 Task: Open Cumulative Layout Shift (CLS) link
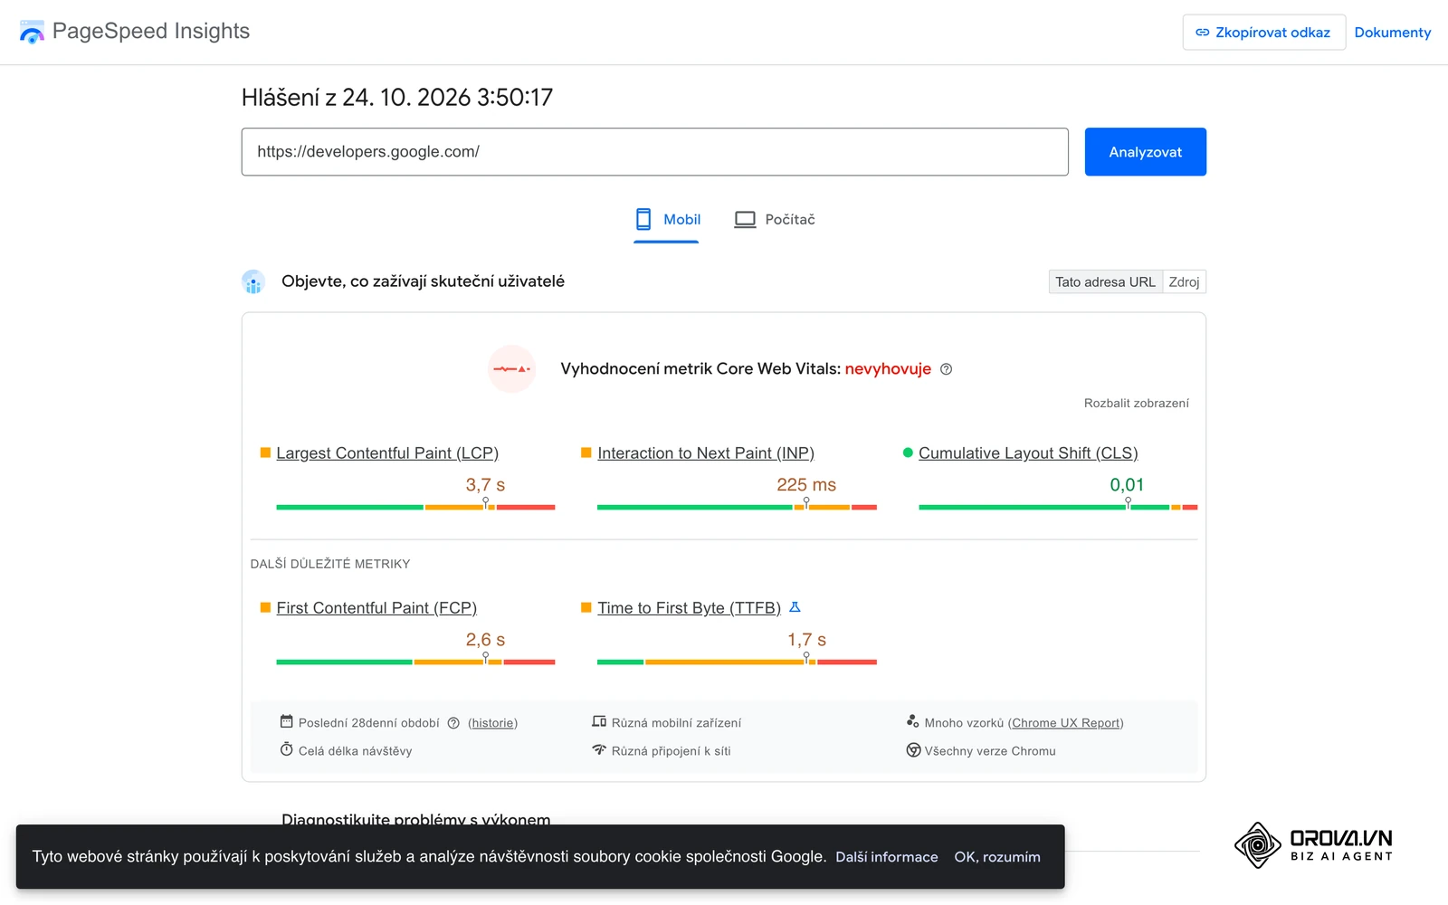[x=1028, y=453]
